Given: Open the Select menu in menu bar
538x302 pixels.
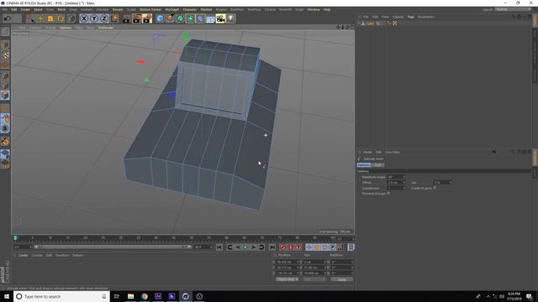Looking at the screenshot, I should click(x=38, y=9).
